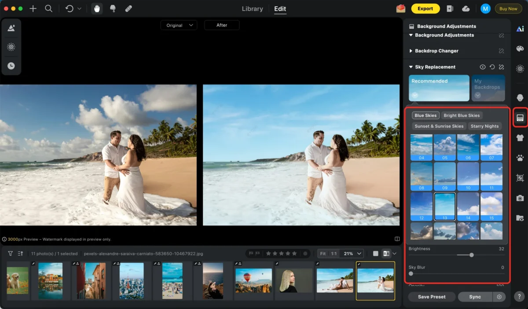Open the AI panel at top right sidebar
The image size is (528, 309).
point(520,28)
